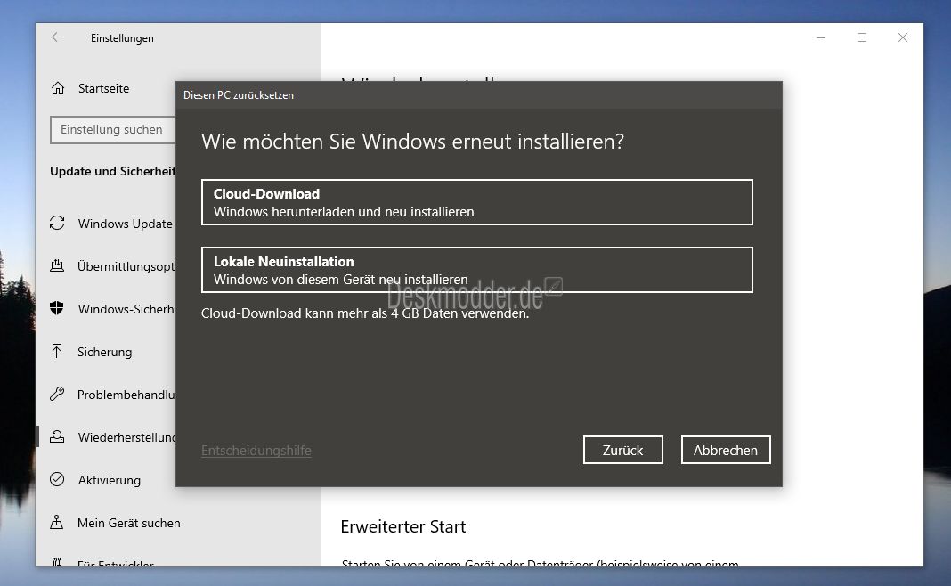Open Übermittlungsoptimierung sidebar entry
The width and height of the screenshot is (951, 586).
pyautogui.click(x=126, y=266)
